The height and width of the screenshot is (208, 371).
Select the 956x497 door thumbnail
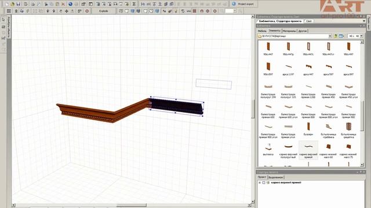tap(348, 49)
